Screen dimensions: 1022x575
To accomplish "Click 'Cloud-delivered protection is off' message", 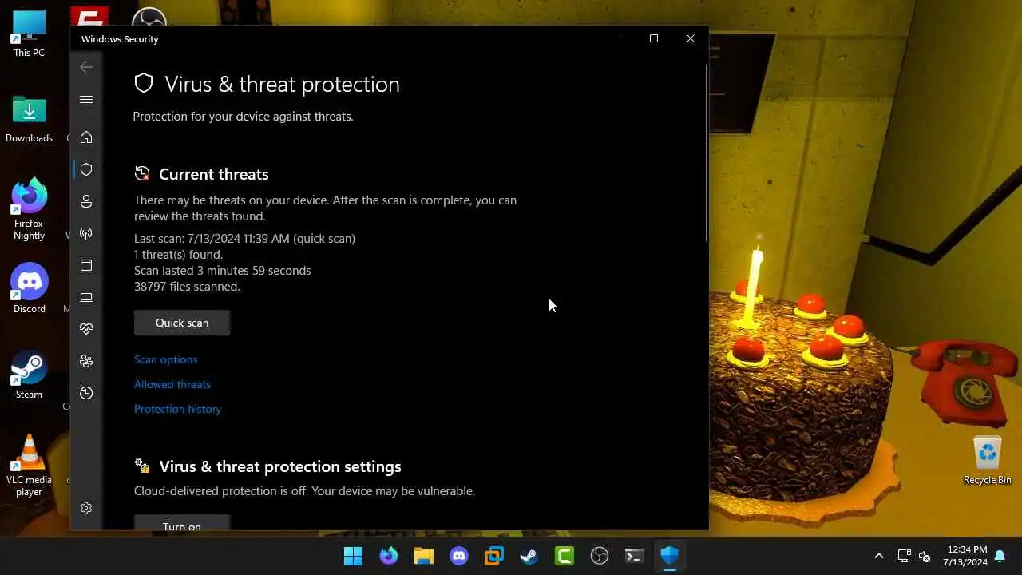I will point(304,491).
